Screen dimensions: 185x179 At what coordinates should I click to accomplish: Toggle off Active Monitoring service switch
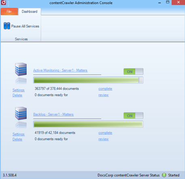(133, 72)
